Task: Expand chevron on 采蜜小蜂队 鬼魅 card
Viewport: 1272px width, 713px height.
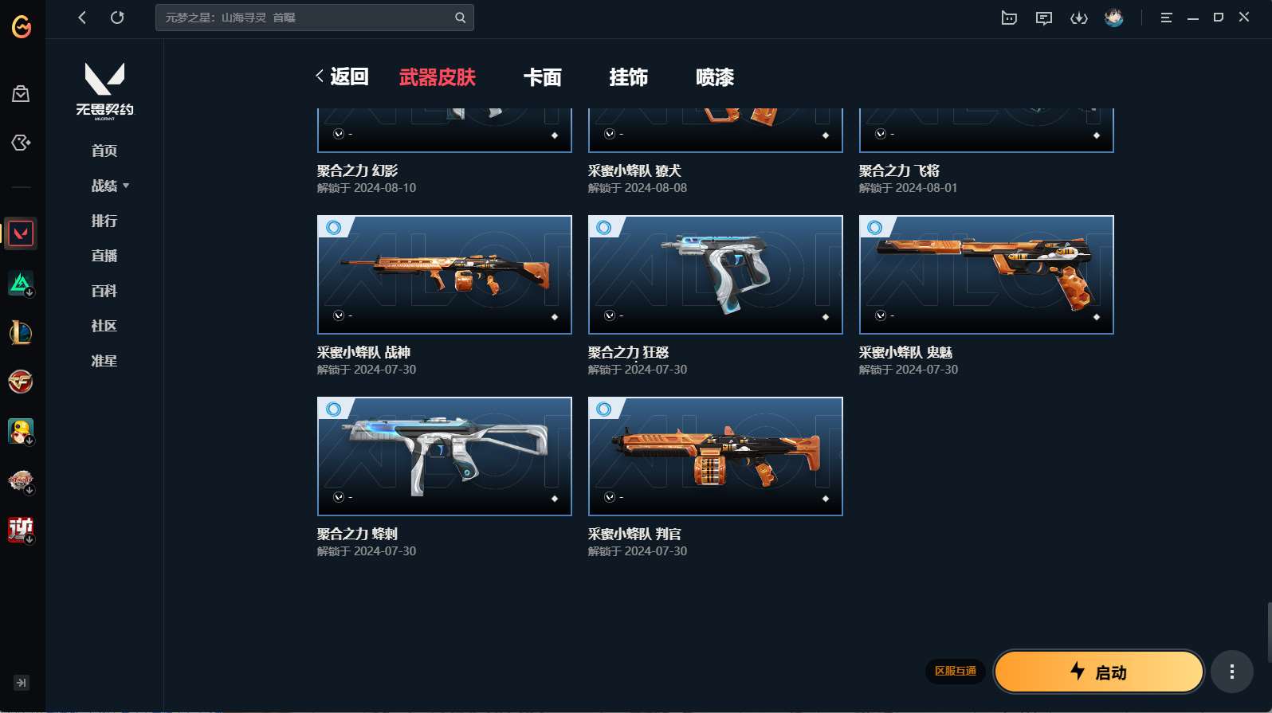Action: tap(881, 315)
